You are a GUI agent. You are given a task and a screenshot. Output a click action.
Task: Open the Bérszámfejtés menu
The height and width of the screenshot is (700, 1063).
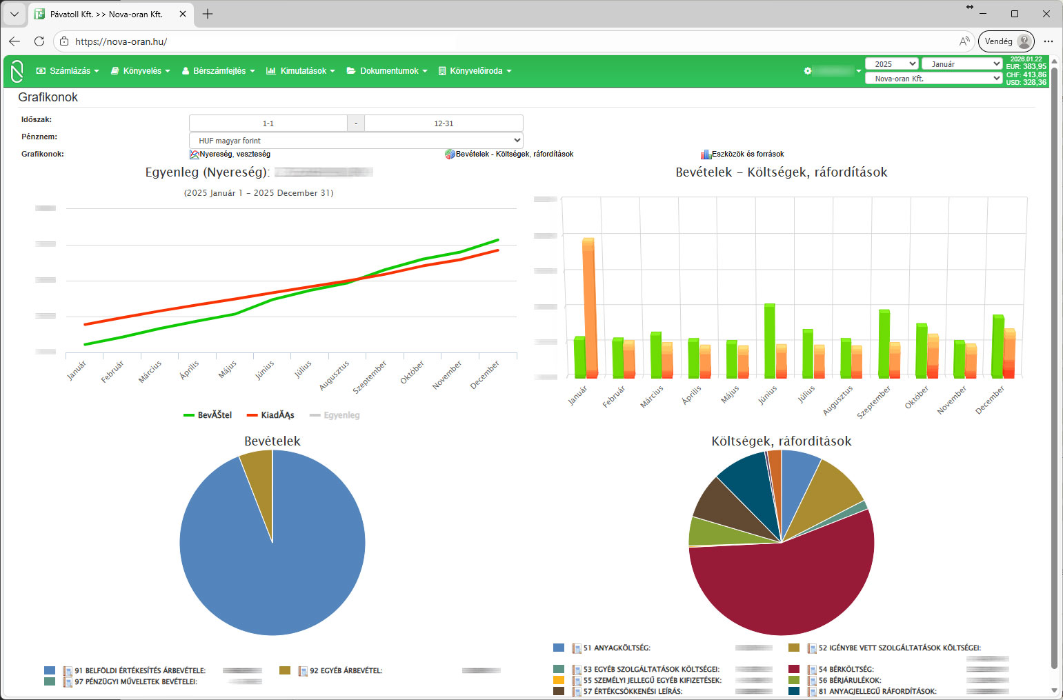coord(218,71)
